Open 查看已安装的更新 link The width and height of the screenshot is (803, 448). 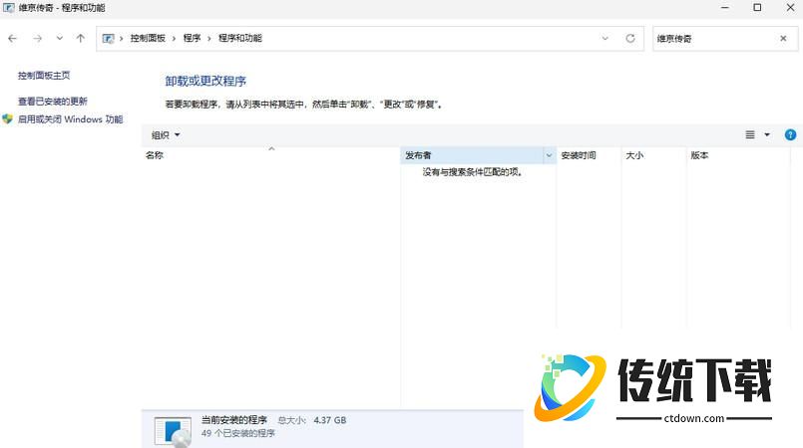[52, 102]
